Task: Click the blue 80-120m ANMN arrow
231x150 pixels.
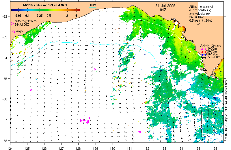Action: [x=204, y=55]
